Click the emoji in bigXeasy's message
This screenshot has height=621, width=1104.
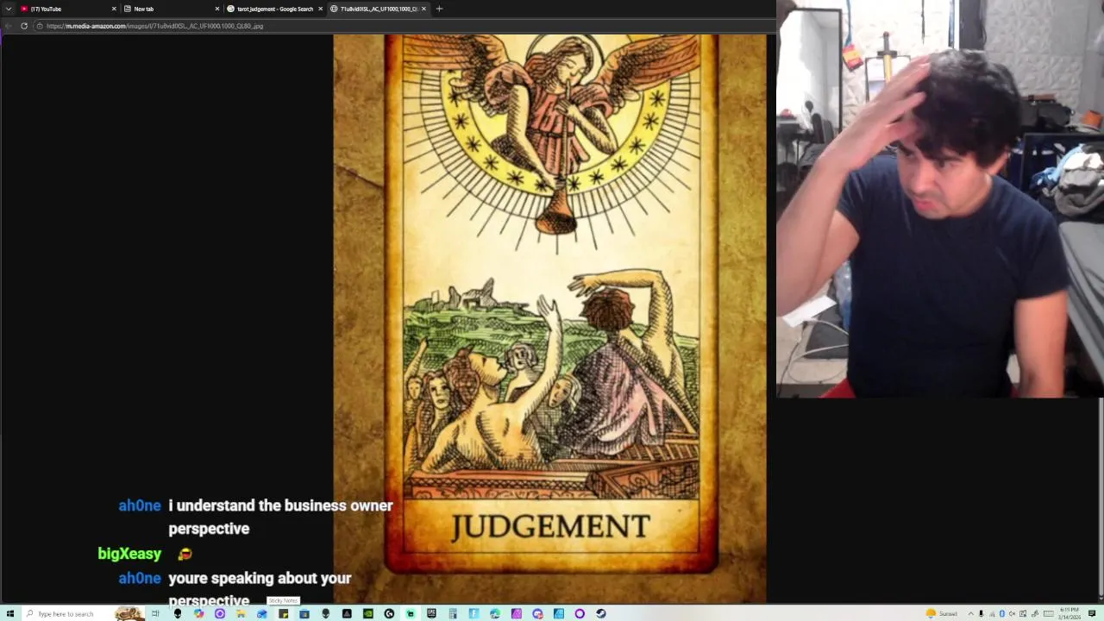click(185, 555)
